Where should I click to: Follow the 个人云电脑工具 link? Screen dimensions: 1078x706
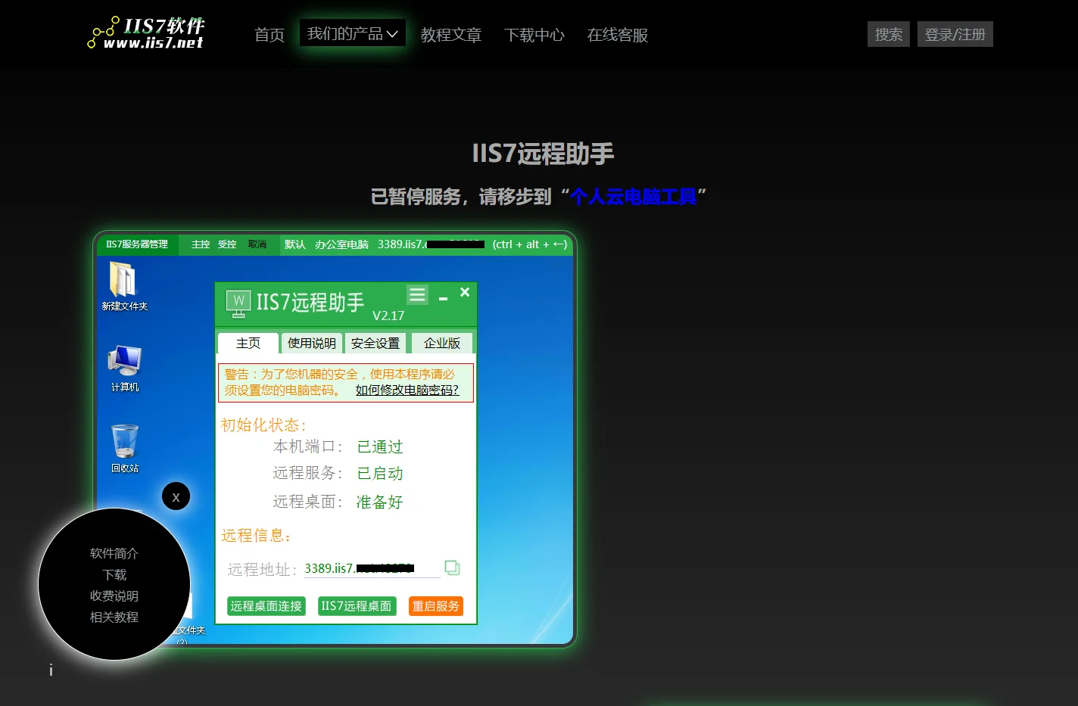click(634, 197)
